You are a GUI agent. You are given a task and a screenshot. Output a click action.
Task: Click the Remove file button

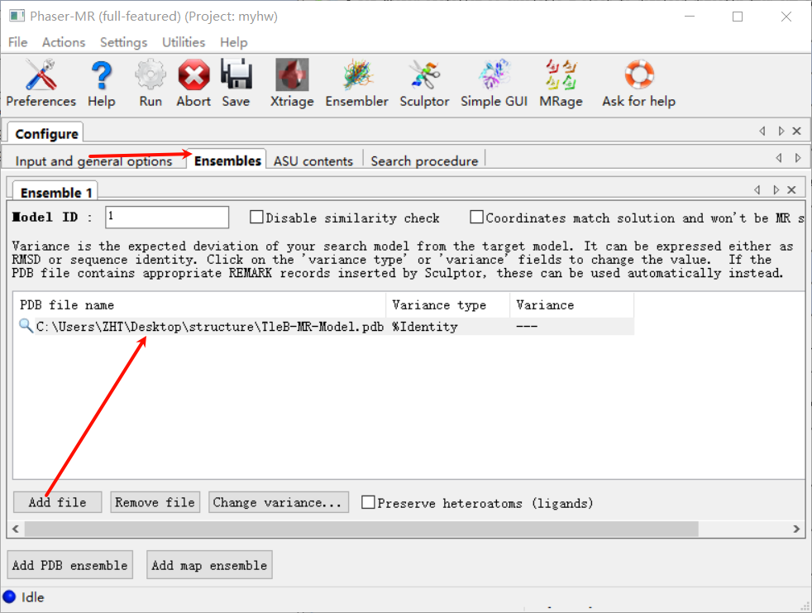155,502
